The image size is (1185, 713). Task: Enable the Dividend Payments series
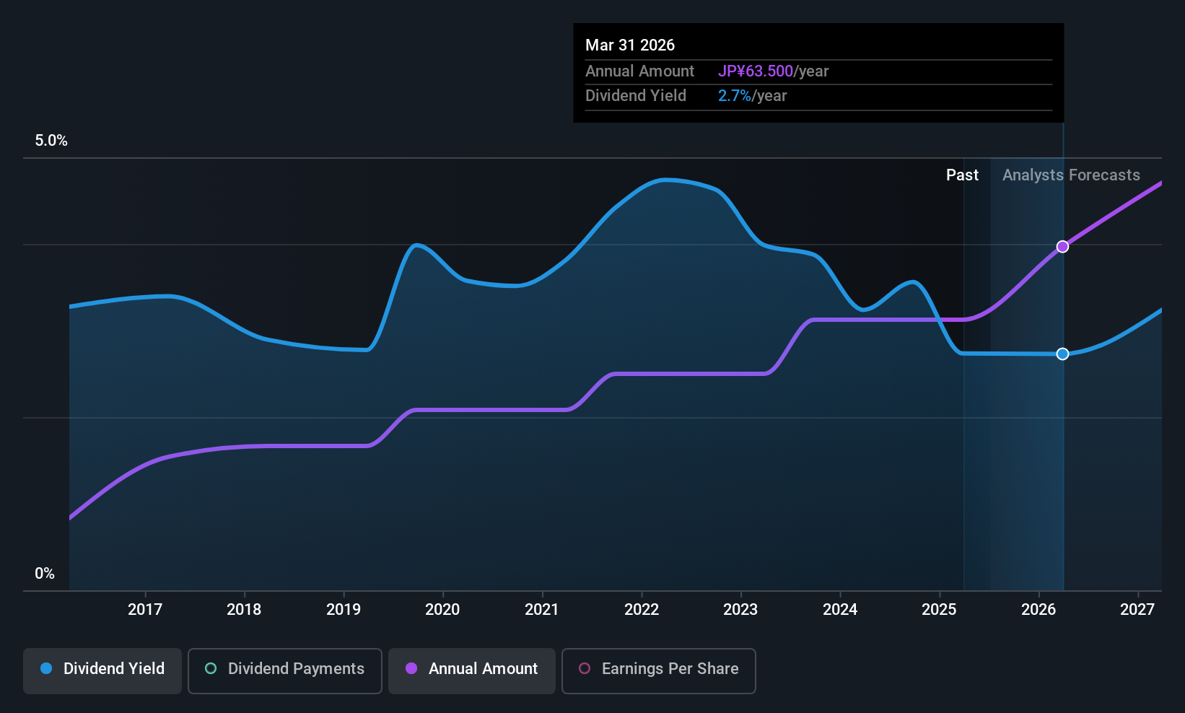(285, 671)
